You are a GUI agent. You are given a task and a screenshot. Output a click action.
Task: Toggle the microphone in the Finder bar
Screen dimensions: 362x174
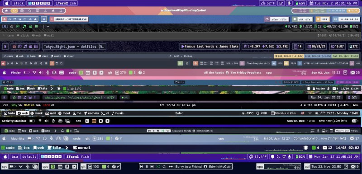[48, 72]
